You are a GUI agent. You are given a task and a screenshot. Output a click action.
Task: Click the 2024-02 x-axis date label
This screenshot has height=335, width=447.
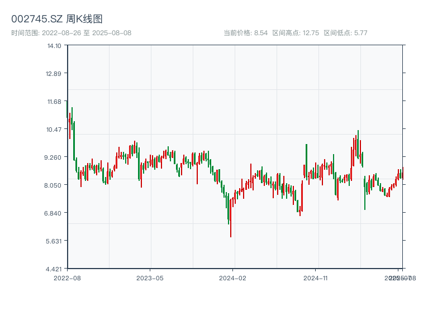click(x=233, y=277)
